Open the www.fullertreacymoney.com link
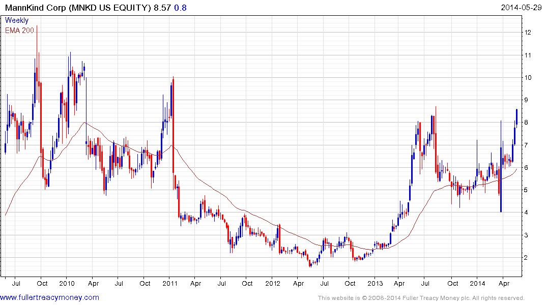Viewport: 547px width, 305px height. click(x=49, y=297)
